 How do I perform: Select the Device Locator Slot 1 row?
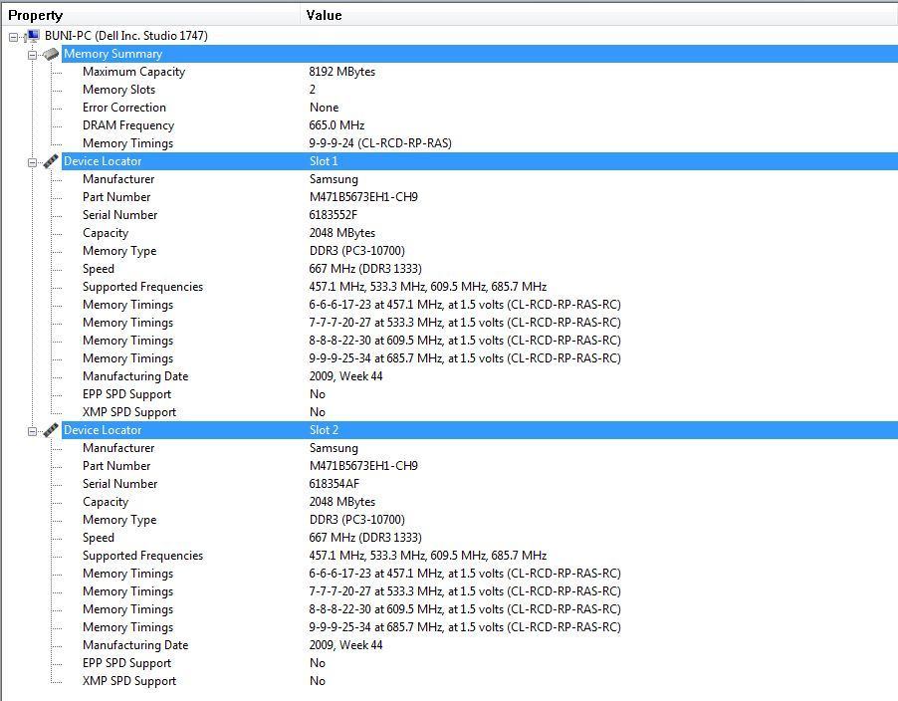click(479, 161)
